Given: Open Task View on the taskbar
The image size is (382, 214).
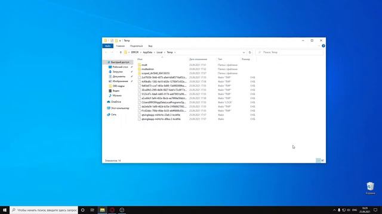Looking at the screenshot, I should tap(93, 210).
